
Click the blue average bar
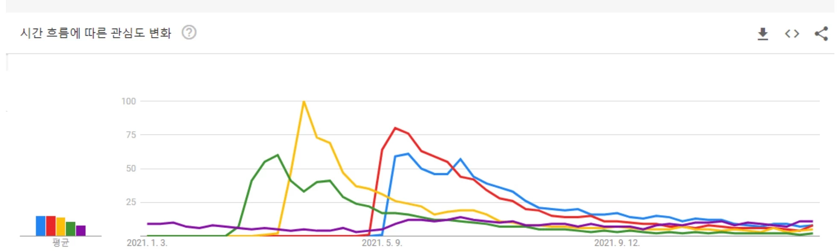pyautogui.click(x=41, y=226)
